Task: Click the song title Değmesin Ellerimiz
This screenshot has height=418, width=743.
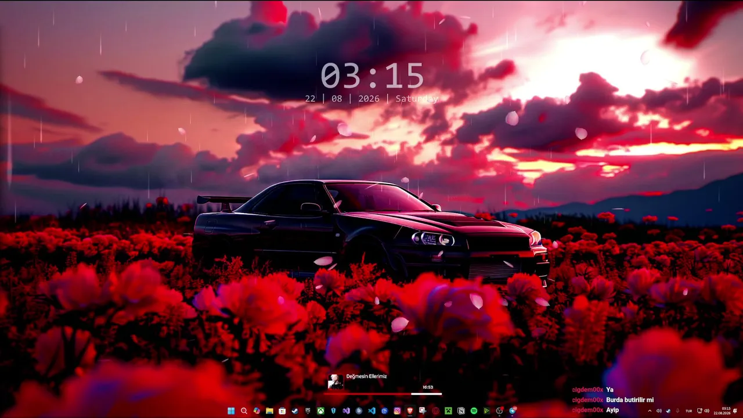Action: pyautogui.click(x=366, y=376)
